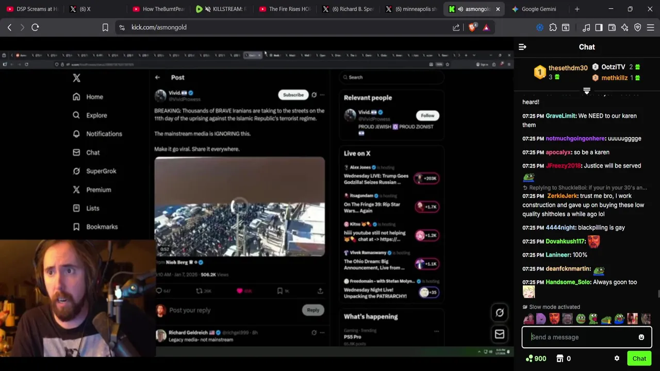Click Handsome_Solo username in chat
The height and width of the screenshot is (371, 660).
coord(568,282)
